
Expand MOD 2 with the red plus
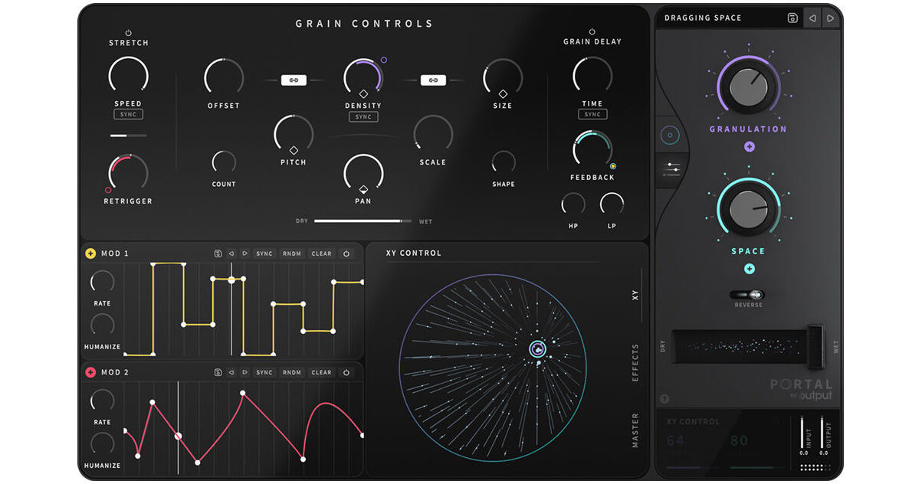pyautogui.click(x=90, y=372)
